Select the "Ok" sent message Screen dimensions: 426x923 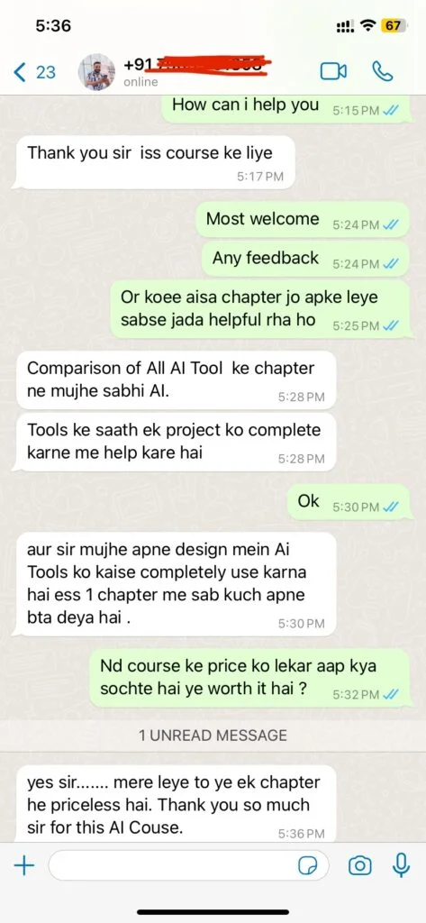(348, 501)
